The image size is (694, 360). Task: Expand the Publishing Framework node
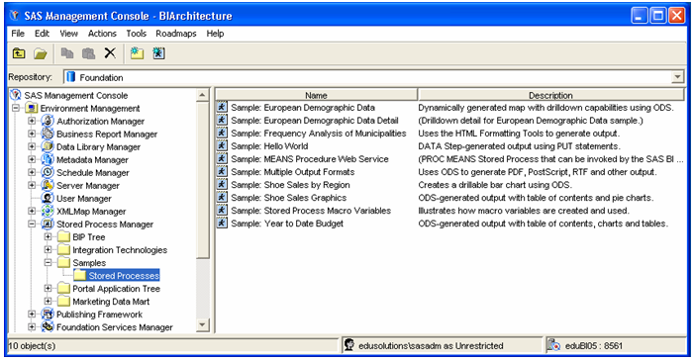[x=32, y=314]
